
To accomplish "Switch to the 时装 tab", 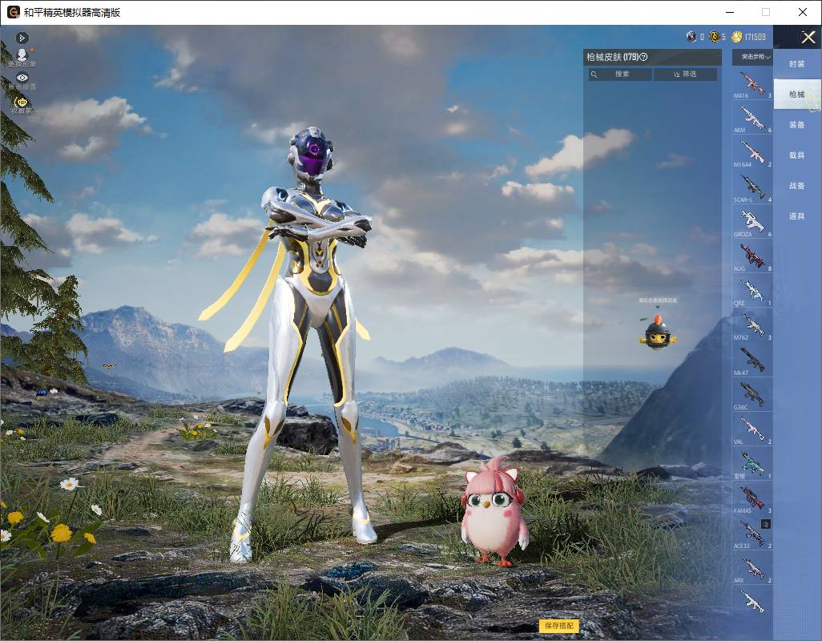I will 797,64.
